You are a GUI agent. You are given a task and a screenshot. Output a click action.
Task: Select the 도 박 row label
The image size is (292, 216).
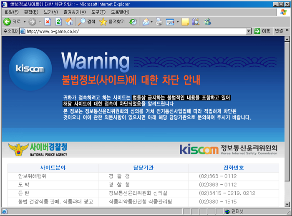[24, 185]
